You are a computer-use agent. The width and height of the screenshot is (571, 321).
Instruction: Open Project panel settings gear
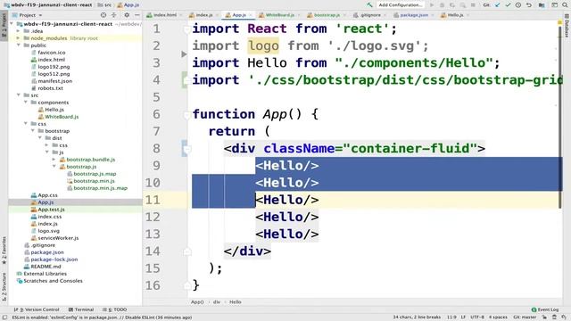click(x=127, y=15)
